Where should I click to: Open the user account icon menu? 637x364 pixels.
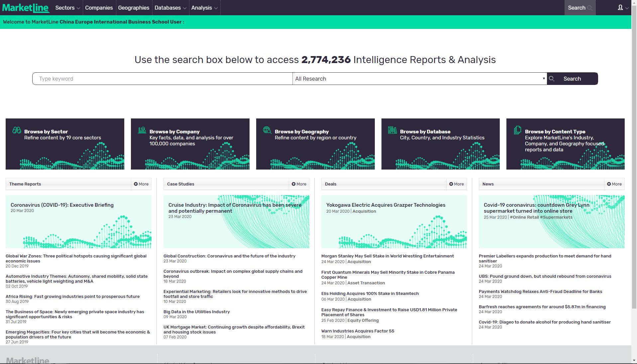623,8
